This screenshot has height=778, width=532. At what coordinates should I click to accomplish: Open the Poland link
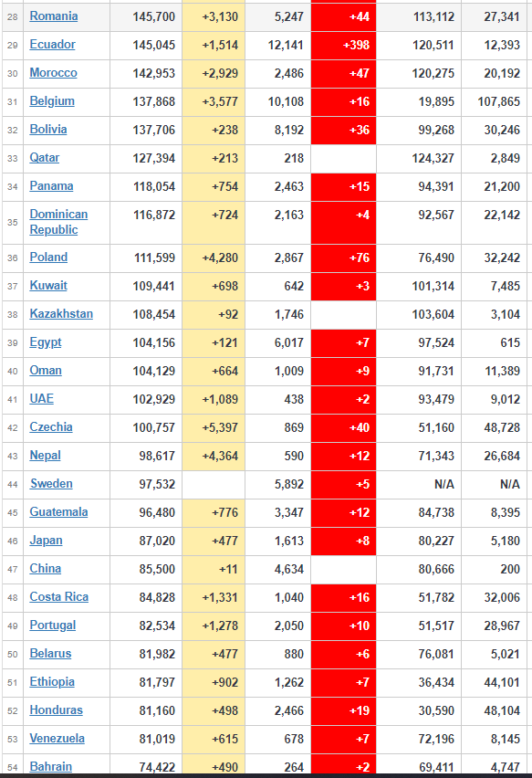(48, 258)
